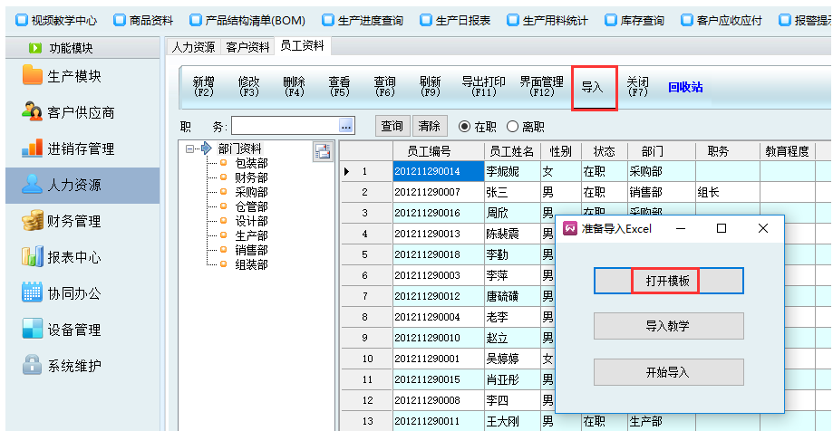The width and height of the screenshot is (833, 431).
Task: Open 库存查询 shortcut
Action: pos(634,21)
